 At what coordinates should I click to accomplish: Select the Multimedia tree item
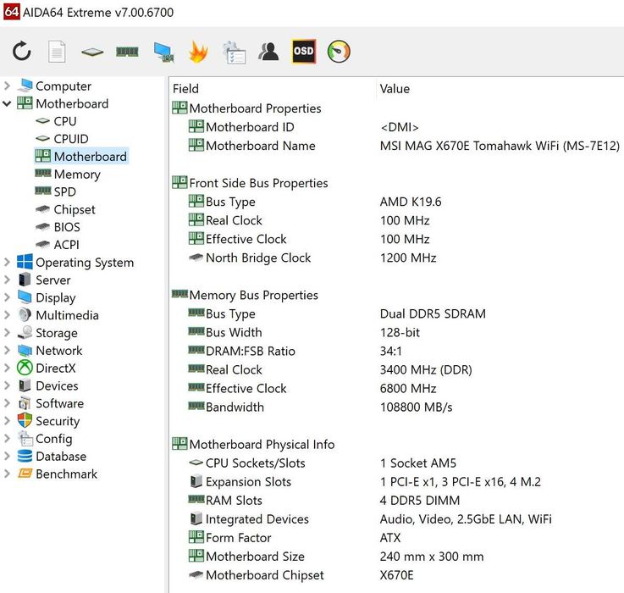[x=58, y=314]
